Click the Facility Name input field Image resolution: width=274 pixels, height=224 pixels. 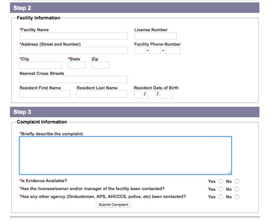pos(74,36)
